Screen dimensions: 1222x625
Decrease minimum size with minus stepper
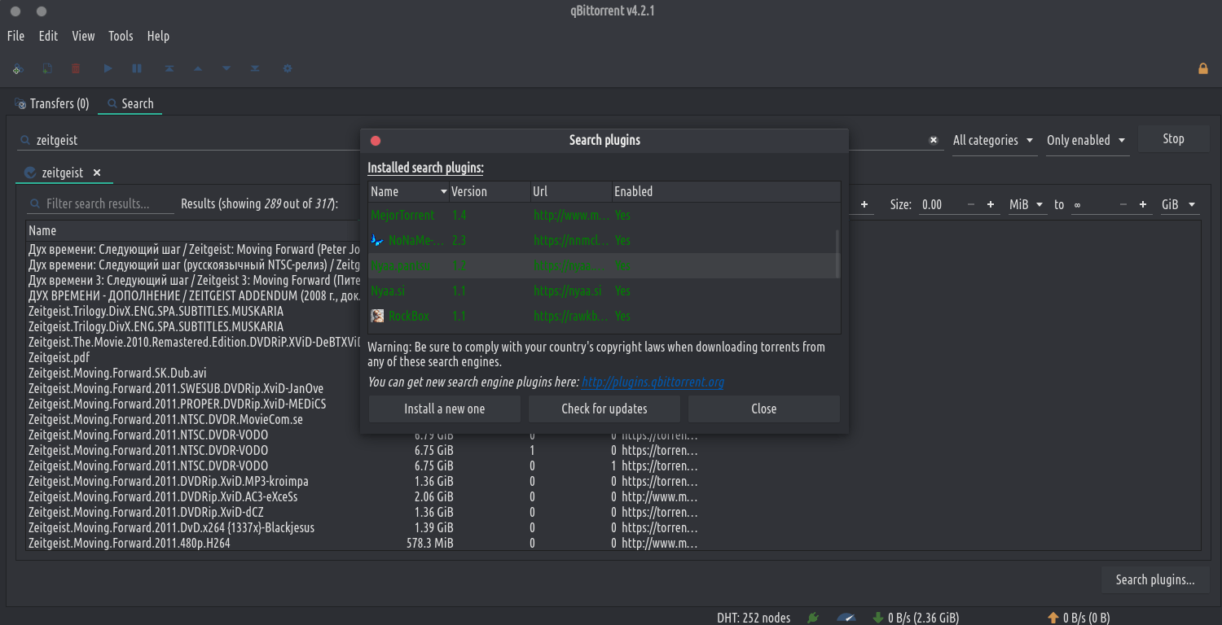(x=970, y=204)
